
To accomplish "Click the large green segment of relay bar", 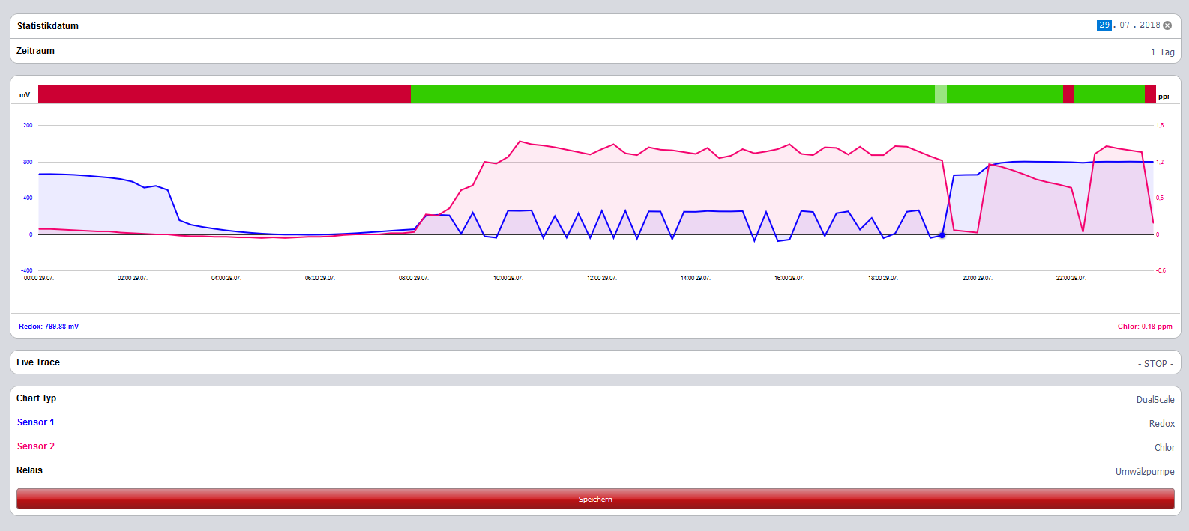I will pos(672,94).
